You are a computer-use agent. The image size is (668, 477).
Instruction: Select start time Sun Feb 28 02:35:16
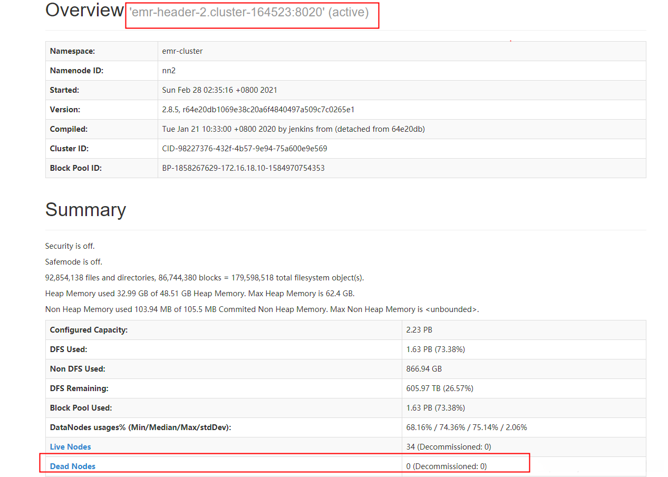220,90
